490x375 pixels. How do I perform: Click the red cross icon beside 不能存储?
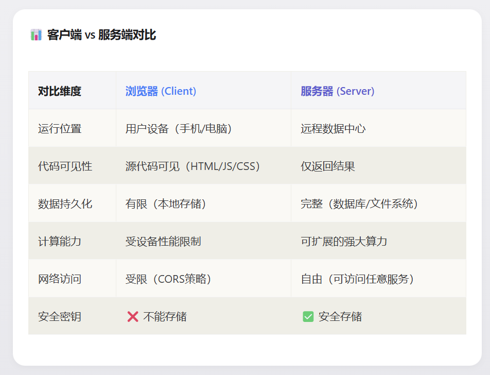[133, 316]
